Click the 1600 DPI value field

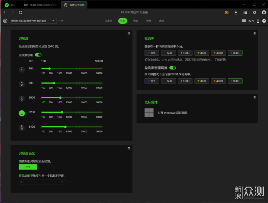coord(32,98)
